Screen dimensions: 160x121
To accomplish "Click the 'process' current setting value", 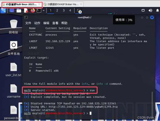I will [x=51, y=35].
